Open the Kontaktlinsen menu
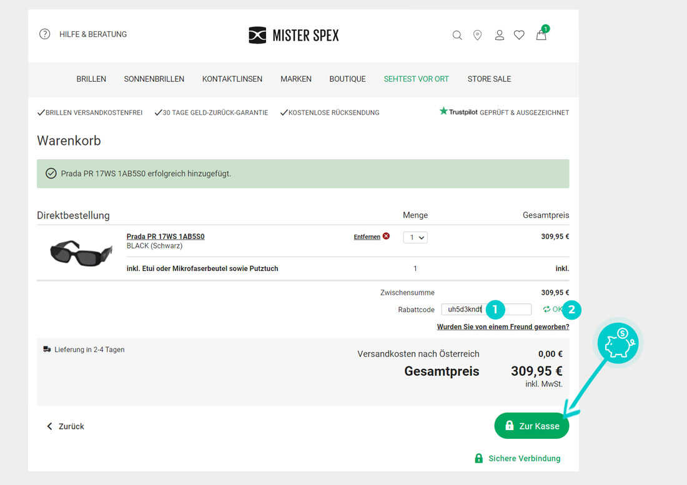Screen dimensions: 687x485 coord(232,79)
